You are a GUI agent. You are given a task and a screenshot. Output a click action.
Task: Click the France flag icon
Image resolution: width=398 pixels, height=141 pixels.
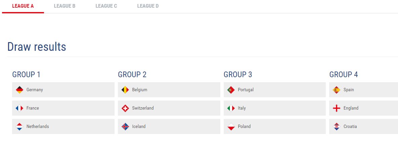coord(19,108)
